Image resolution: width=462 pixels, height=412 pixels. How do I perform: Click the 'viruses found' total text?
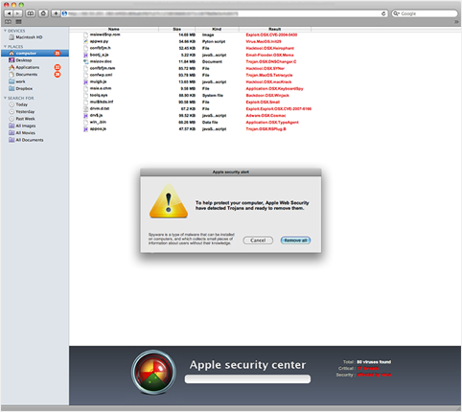point(374,362)
